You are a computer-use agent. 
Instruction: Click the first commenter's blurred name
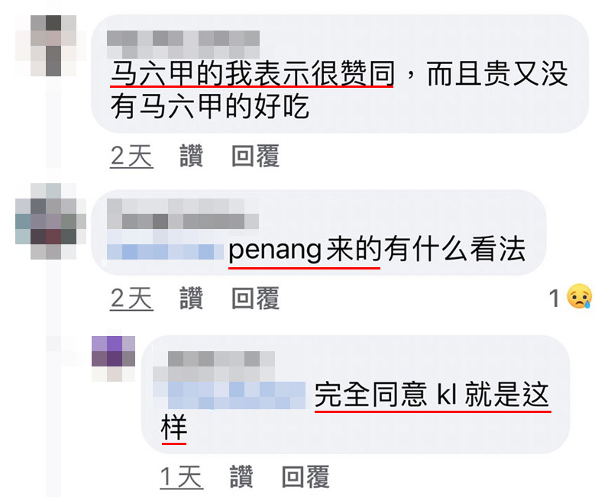click(x=183, y=44)
